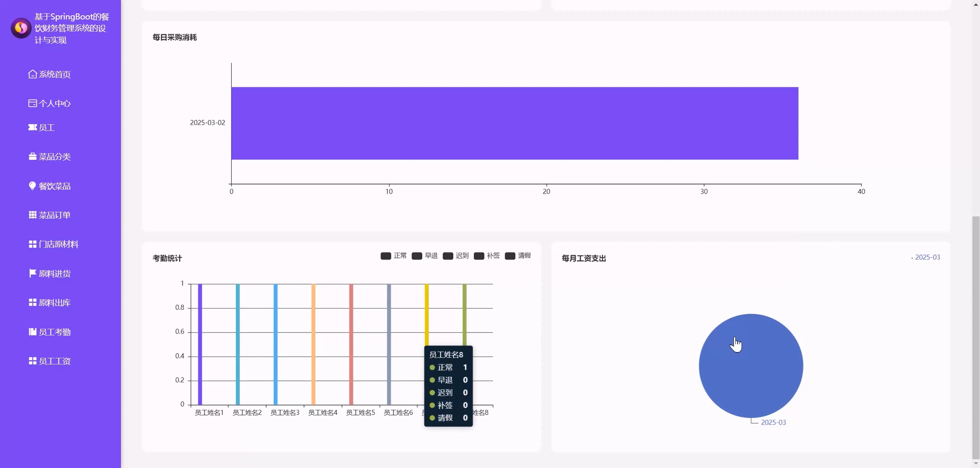Click the card icon beside 个人中心
Image resolution: width=980 pixels, height=468 pixels.
(x=32, y=104)
